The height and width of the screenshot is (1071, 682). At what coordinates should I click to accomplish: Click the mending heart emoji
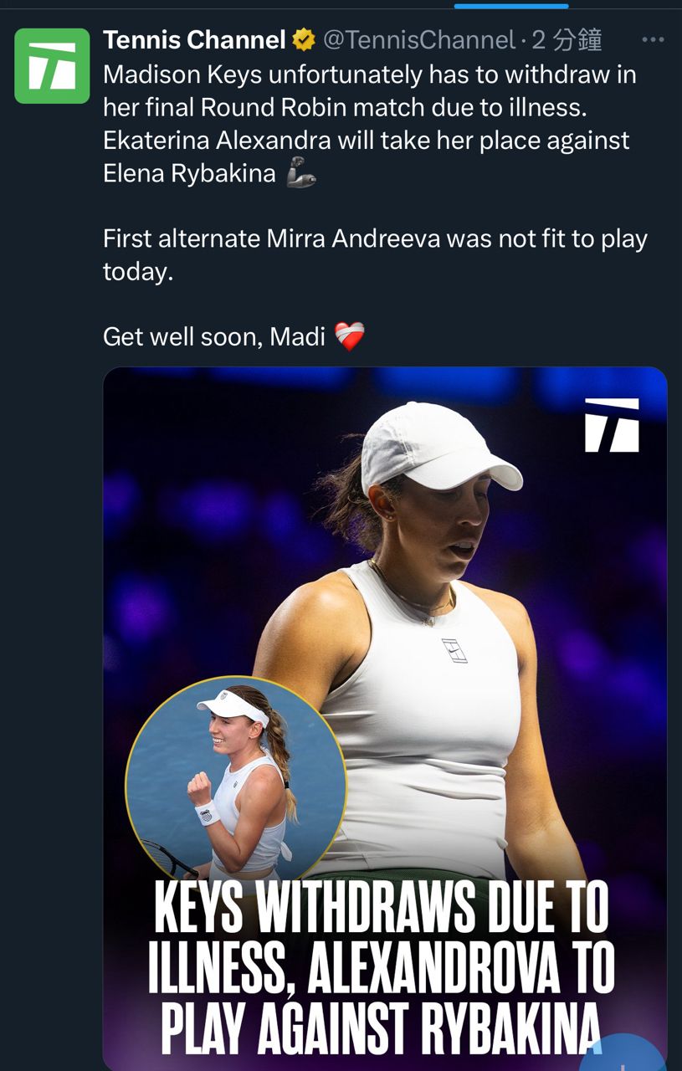click(349, 336)
